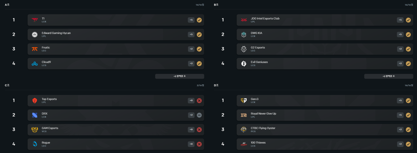Click the Evil Geniuses logo
The height and width of the screenshot is (153, 417).
click(x=244, y=63)
